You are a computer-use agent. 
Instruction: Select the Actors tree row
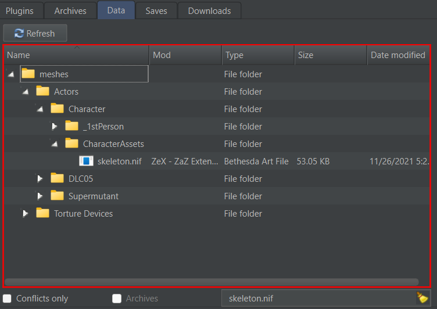pyautogui.click(x=217, y=92)
